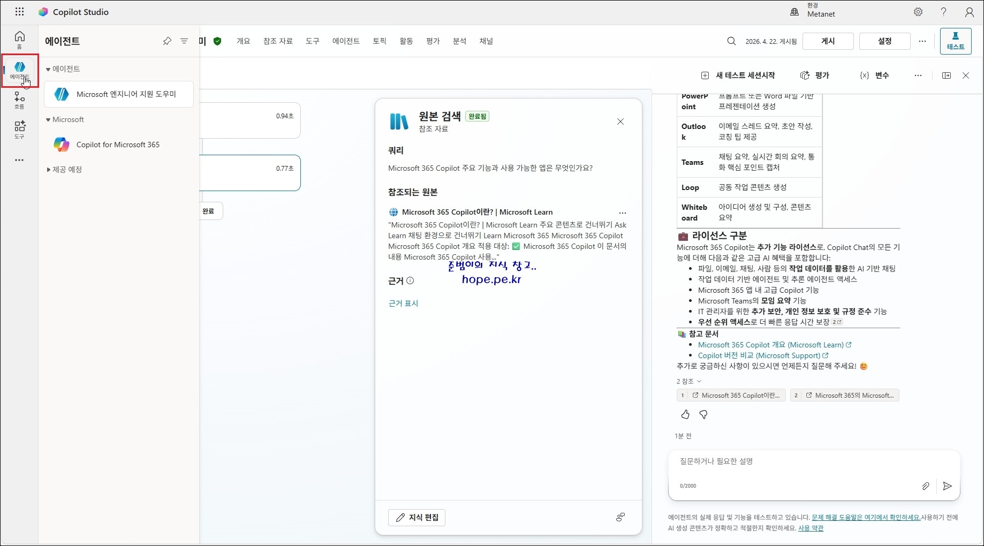The height and width of the screenshot is (546, 984).
Task: Click the Copilot Studio logo
Action: (x=43, y=12)
